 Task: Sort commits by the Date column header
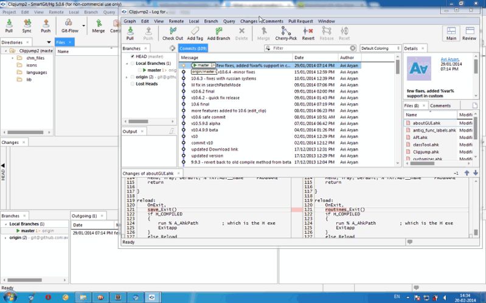(x=315, y=58)
